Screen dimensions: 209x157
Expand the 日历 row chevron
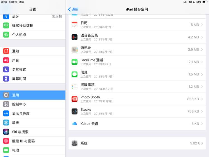point(202,25)
